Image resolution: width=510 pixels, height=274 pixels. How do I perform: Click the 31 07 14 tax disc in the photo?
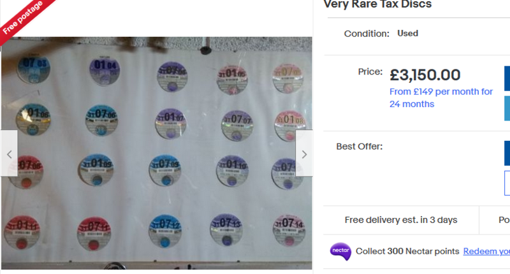289,230
